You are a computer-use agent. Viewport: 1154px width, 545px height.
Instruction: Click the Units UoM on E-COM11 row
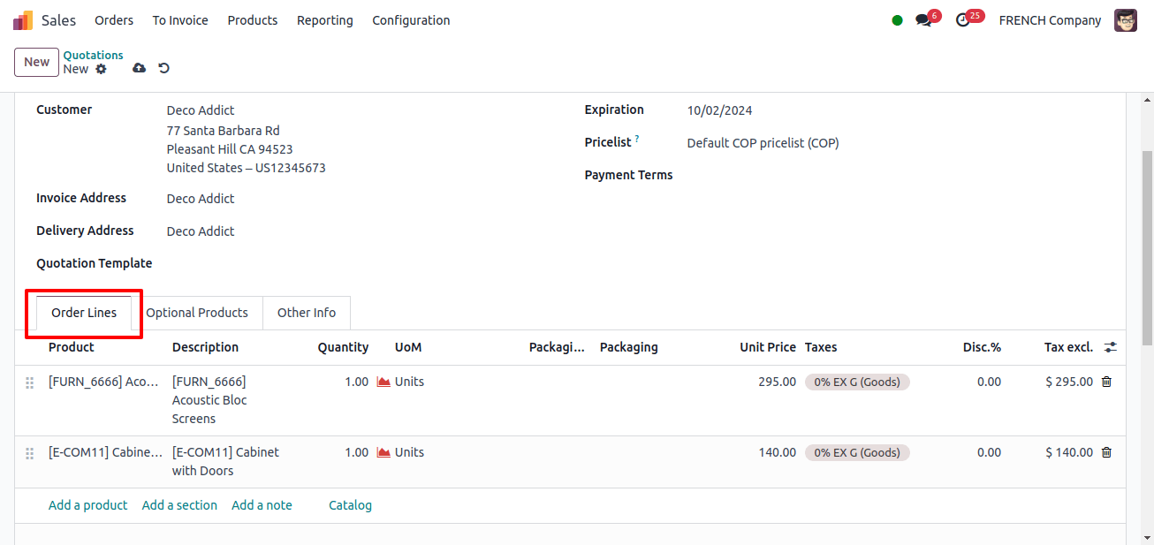pos(409,452)
